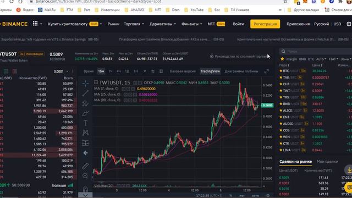Image resolution: width=352 pixels, height=198 pixels.
Task: Toggle favorite star for ALICE/USDT
Action: [280, 111]
